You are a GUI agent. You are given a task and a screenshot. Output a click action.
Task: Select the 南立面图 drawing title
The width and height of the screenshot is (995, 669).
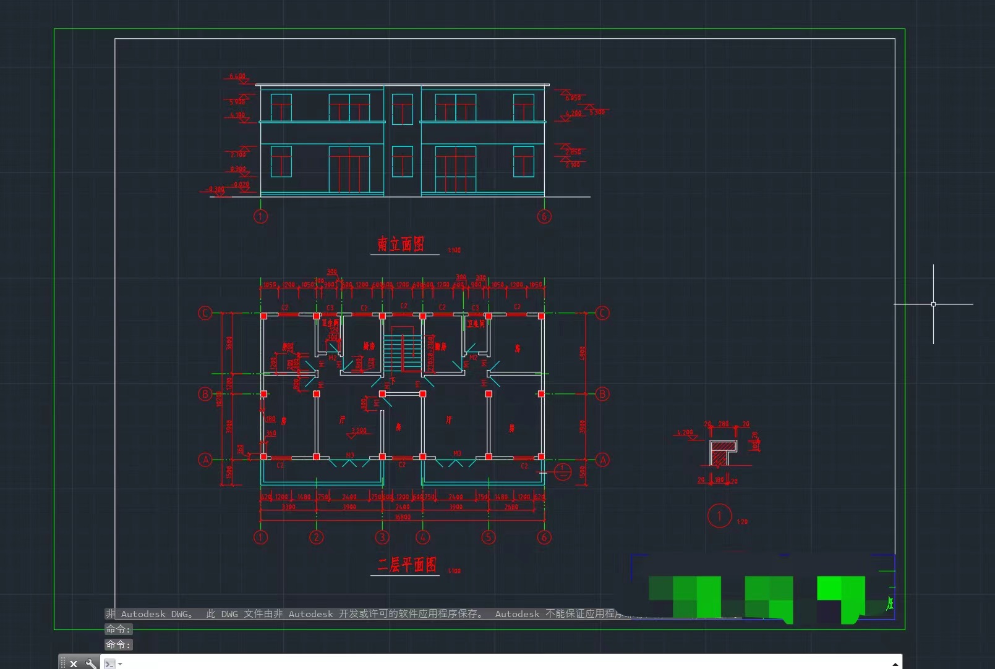point(401,244)
